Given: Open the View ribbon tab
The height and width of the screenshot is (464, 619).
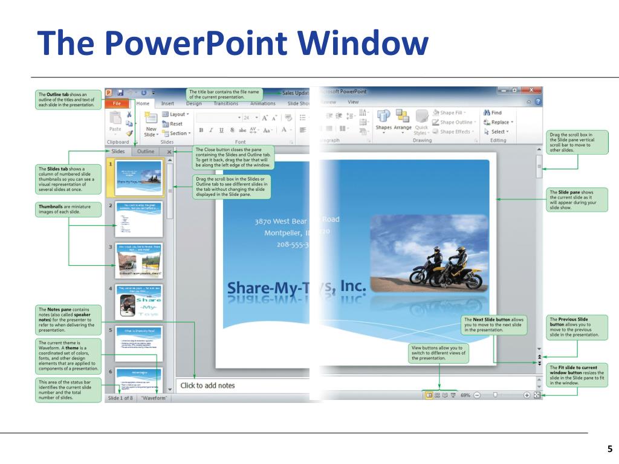Looking at the screenshot, I should click(x=353, y=101).
